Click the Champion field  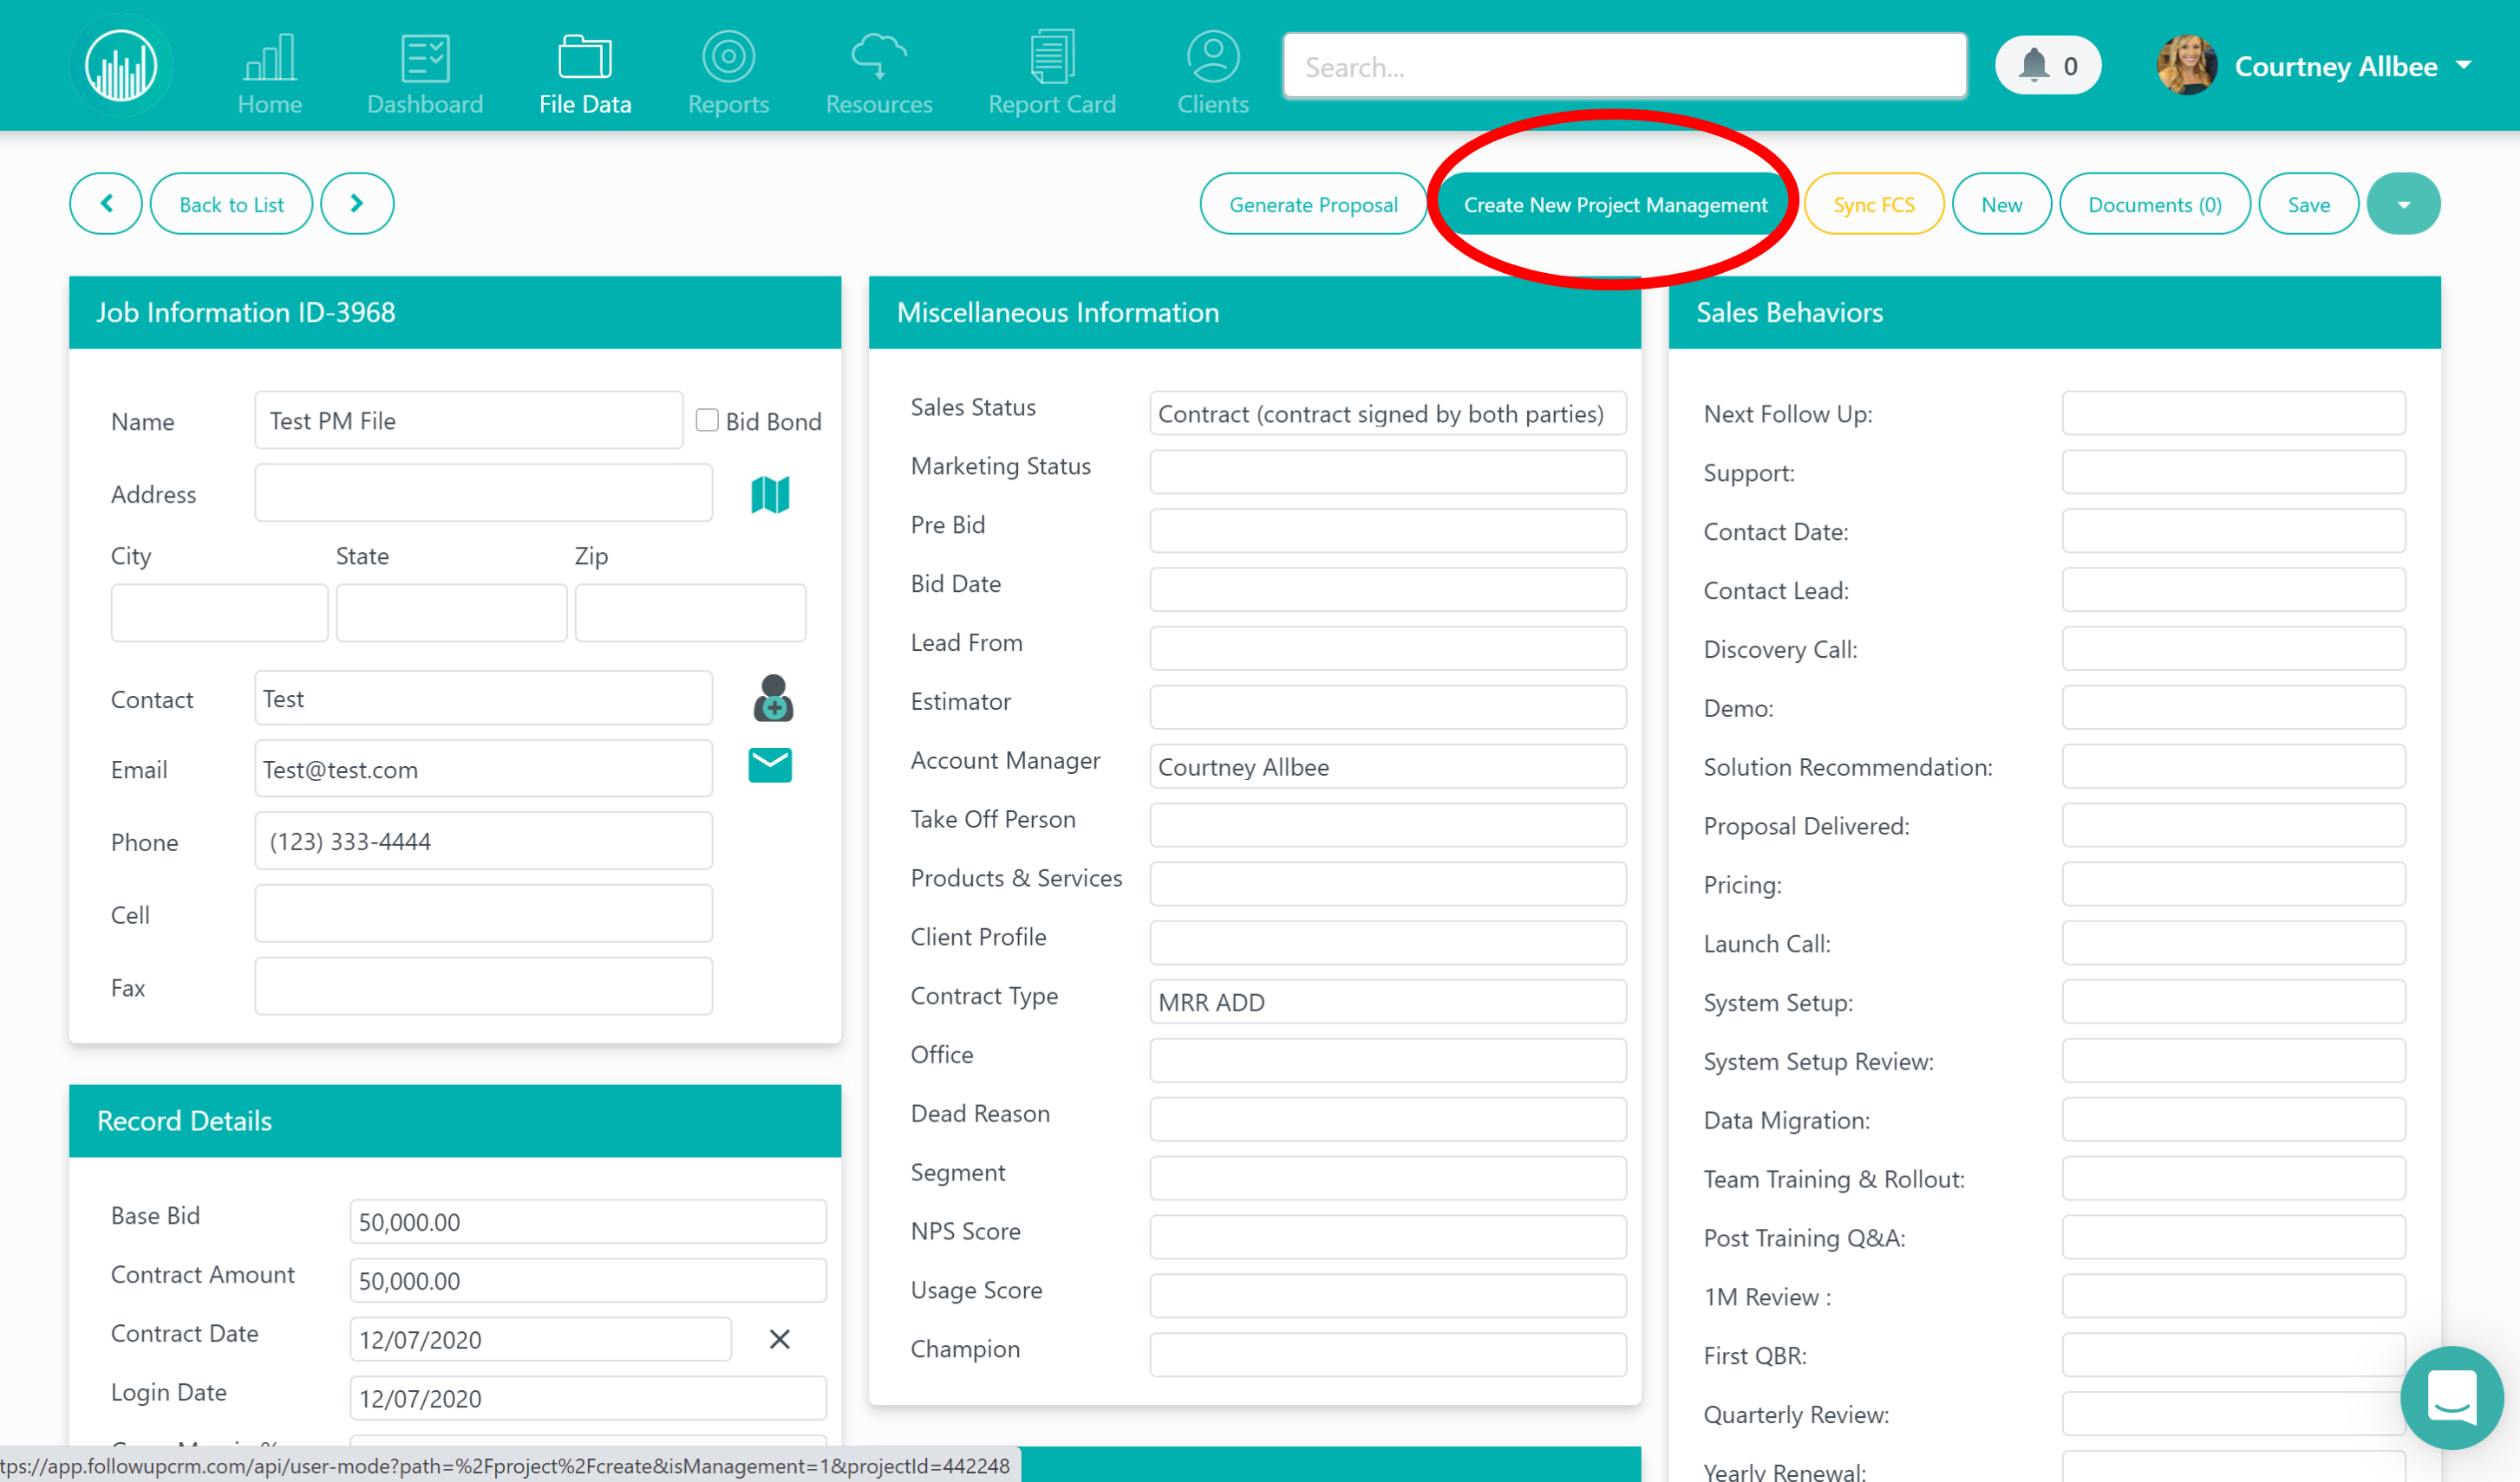(1388, 1355)
